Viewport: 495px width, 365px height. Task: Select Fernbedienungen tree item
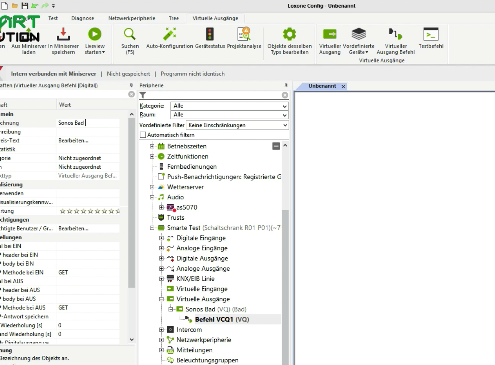192,166
